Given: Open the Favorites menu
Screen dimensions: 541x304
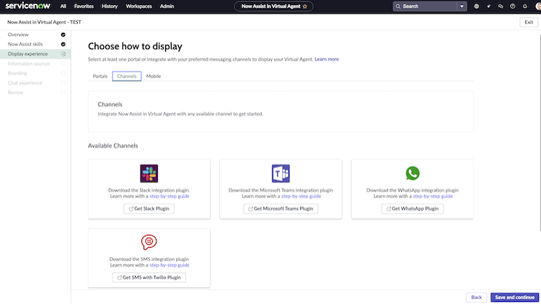Looking at the screenshot, I should point(84,6).
